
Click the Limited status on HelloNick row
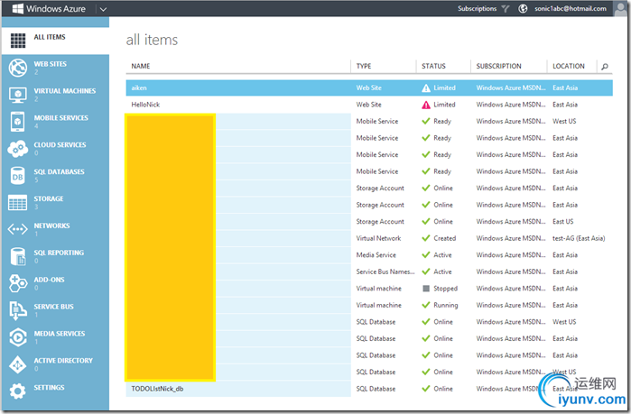(x=444, y=105)
